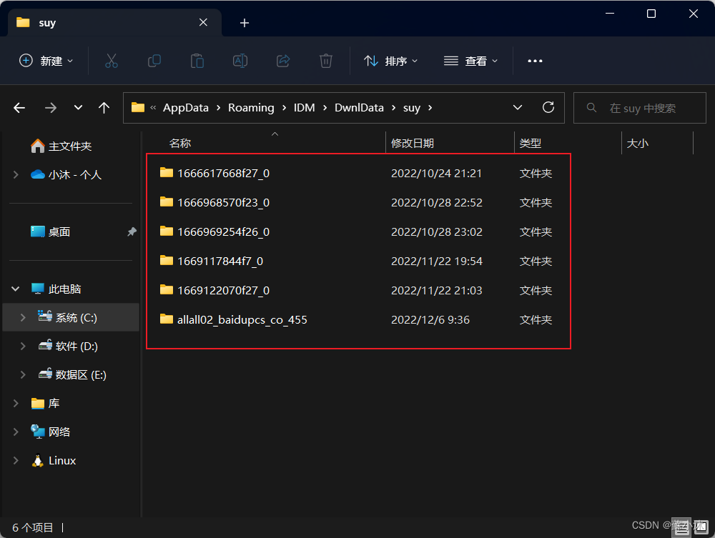Select folder 1669117844f7_0

click(x=220, y=261)
